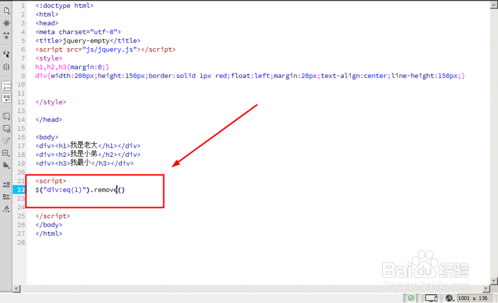Open the Preview in Browser globe menu
The height and width of the screenshot is (303, 498).
coord(450,298)
